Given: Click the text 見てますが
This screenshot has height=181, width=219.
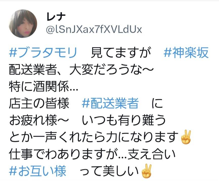Looking at the screenshot, I should (x=121, y=52).
